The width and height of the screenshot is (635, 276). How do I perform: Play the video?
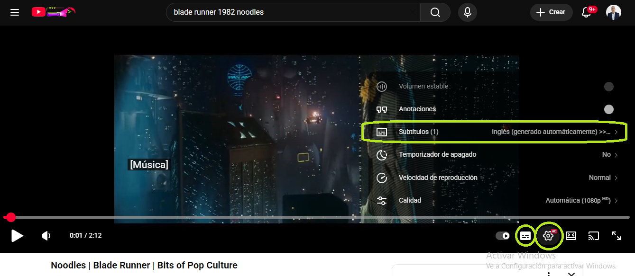tap(18, 236)
